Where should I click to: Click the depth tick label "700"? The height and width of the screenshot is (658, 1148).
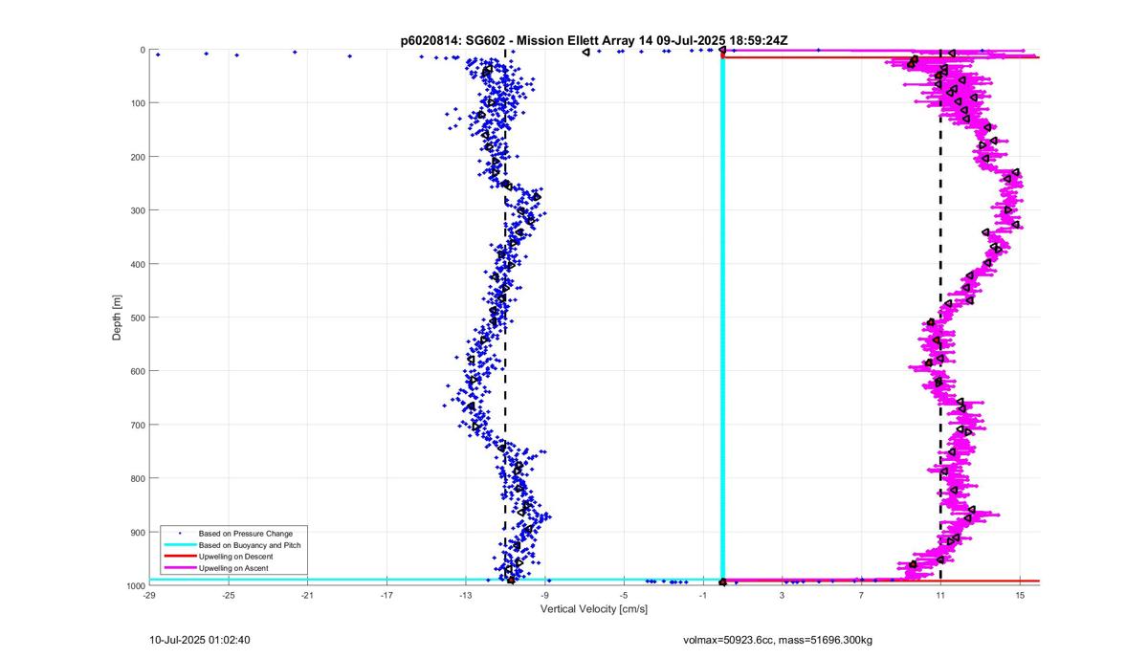(138, 425)
